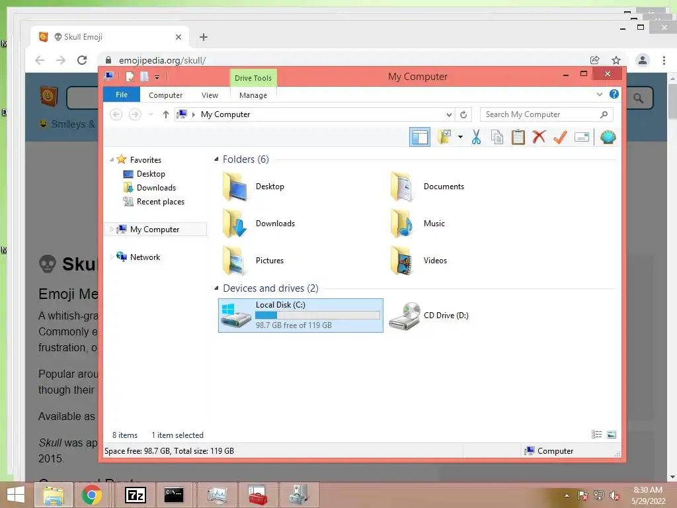Open the address bar history dropdown
This screenshot has width=677, height=508.
[x=449, y=114]
